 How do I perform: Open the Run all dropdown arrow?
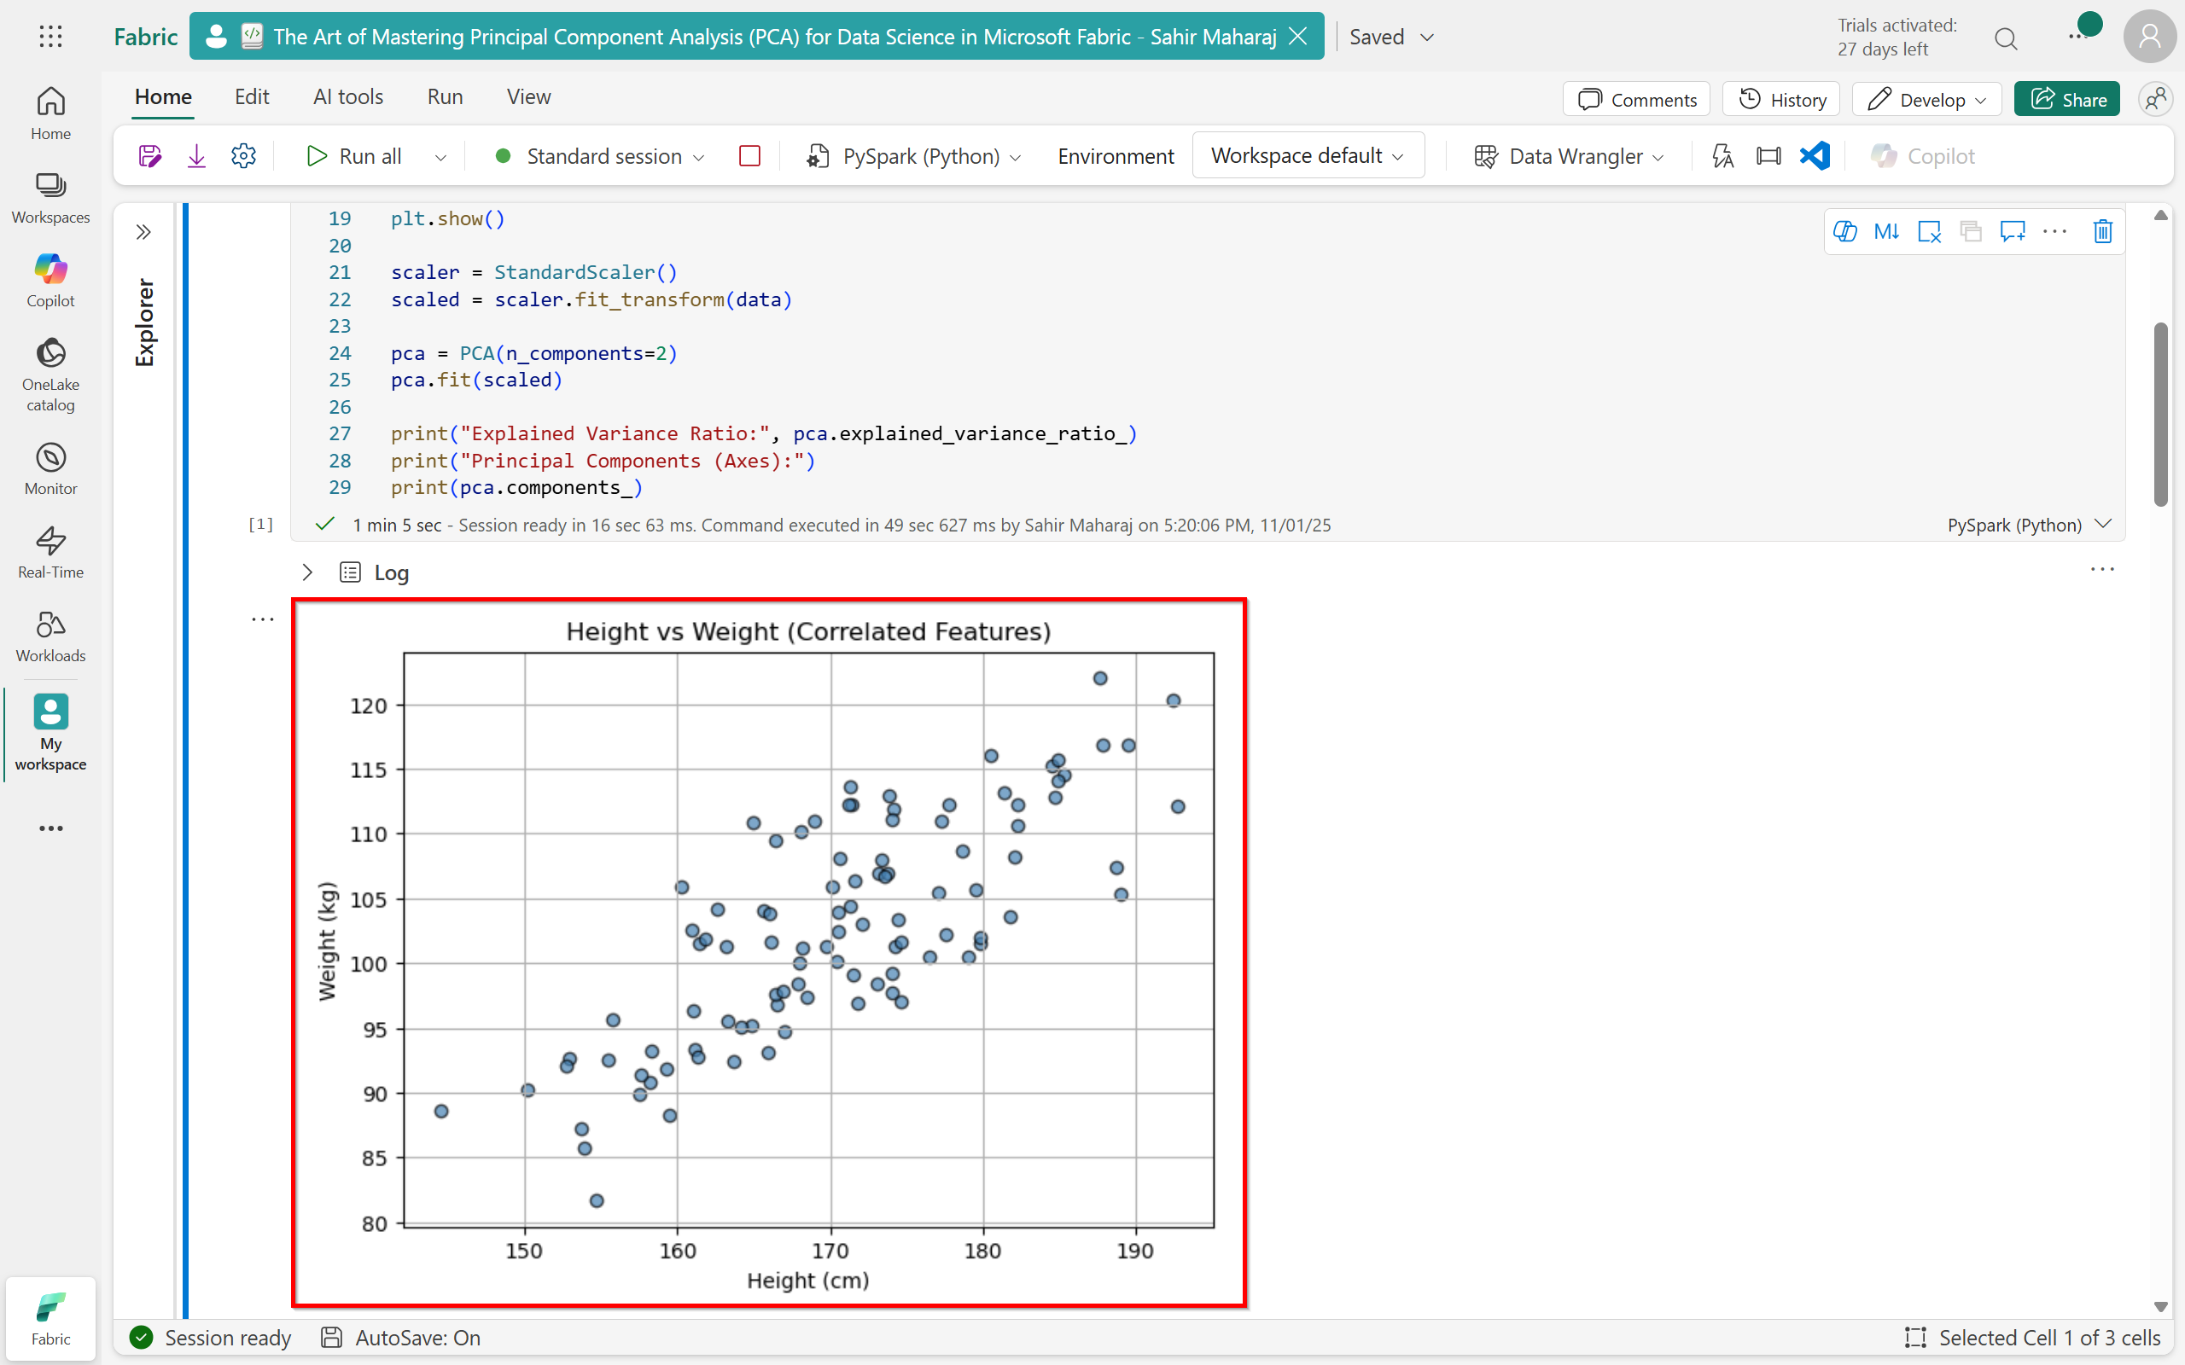pos(440,157)
